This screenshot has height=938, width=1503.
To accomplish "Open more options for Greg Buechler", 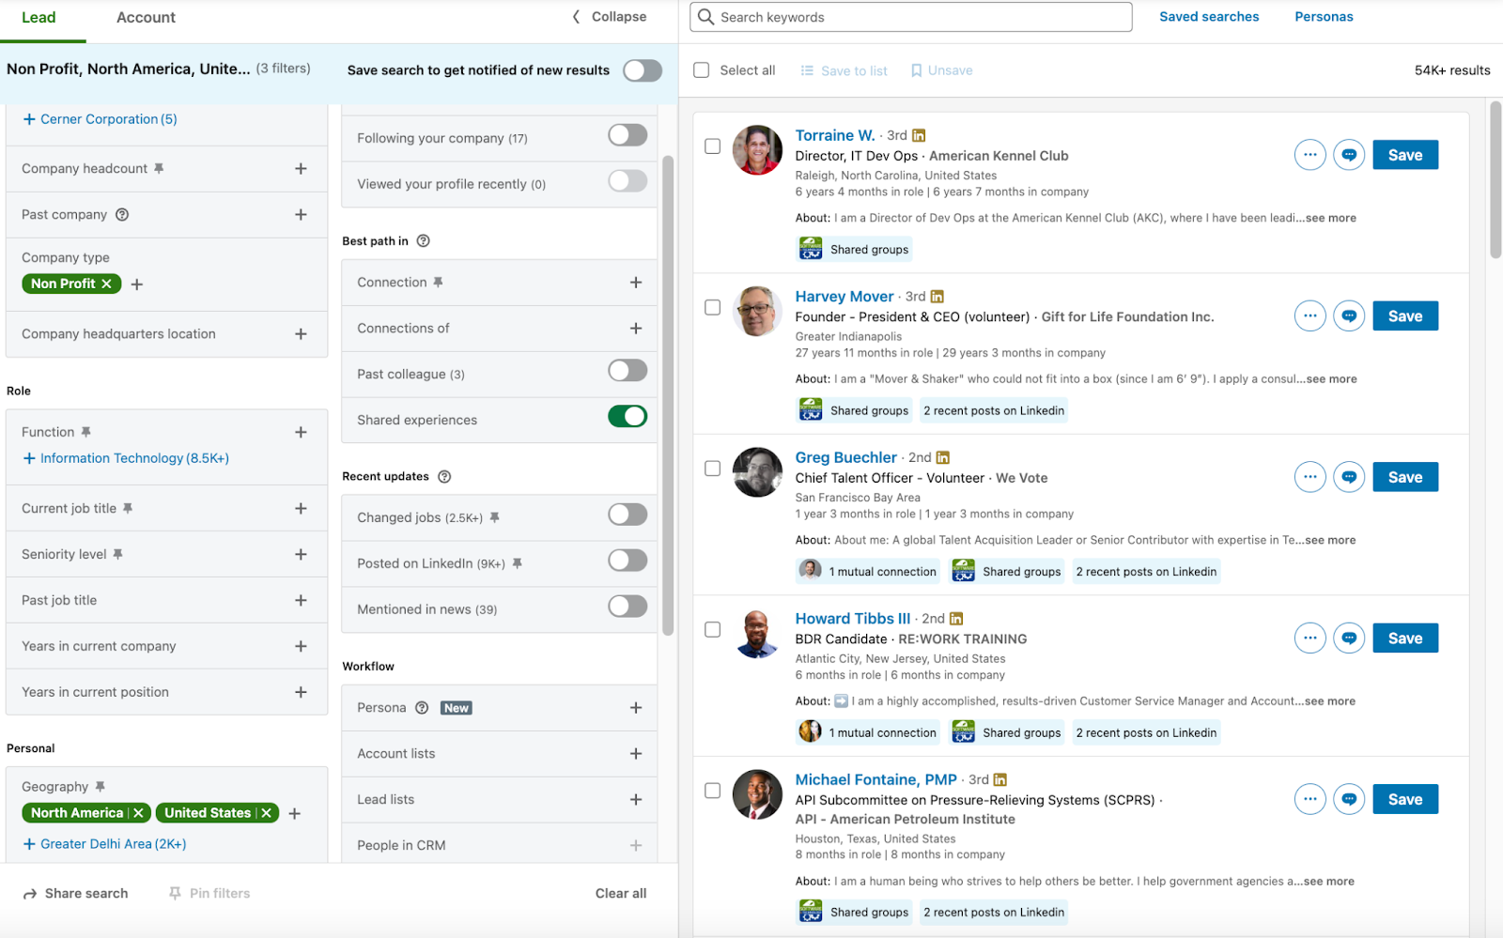I will click(x=1309, y=477).
